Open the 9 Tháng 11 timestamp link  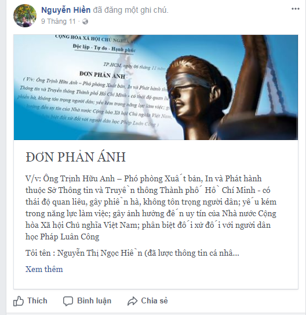(59, 22)
